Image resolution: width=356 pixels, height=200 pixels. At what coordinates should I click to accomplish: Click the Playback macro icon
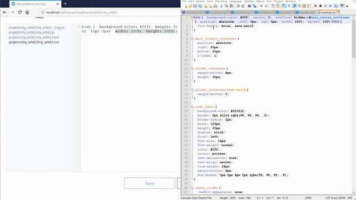tap(325, 6)
